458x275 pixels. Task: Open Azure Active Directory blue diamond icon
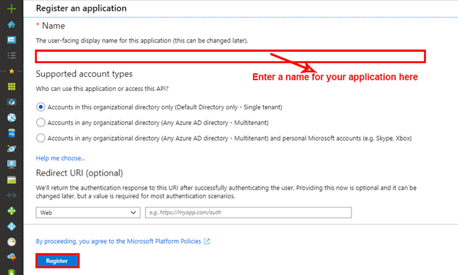[11, 226]
